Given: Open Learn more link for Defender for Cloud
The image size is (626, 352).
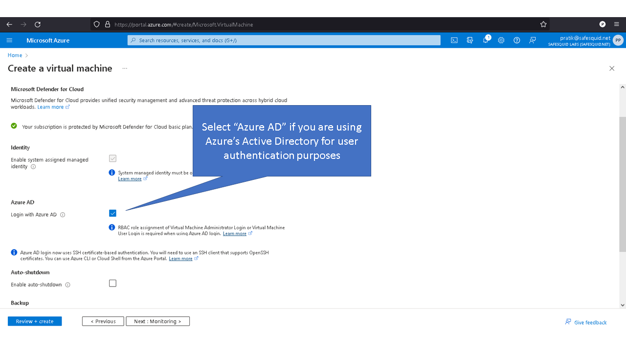Looking at the screenshot, I should (x=51, y=107).
